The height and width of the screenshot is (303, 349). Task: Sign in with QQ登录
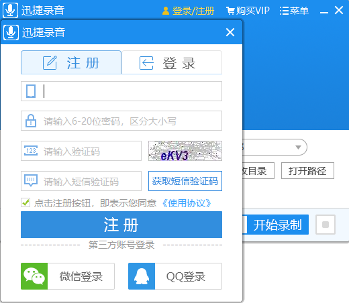point(175,276)
